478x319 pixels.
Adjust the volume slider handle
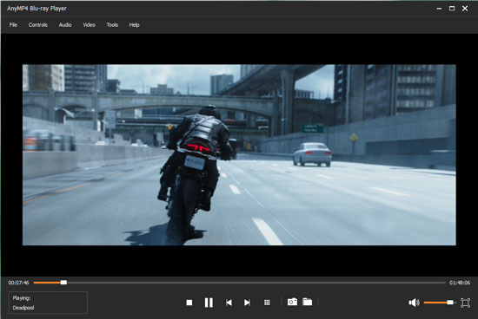tap(450, 303)
